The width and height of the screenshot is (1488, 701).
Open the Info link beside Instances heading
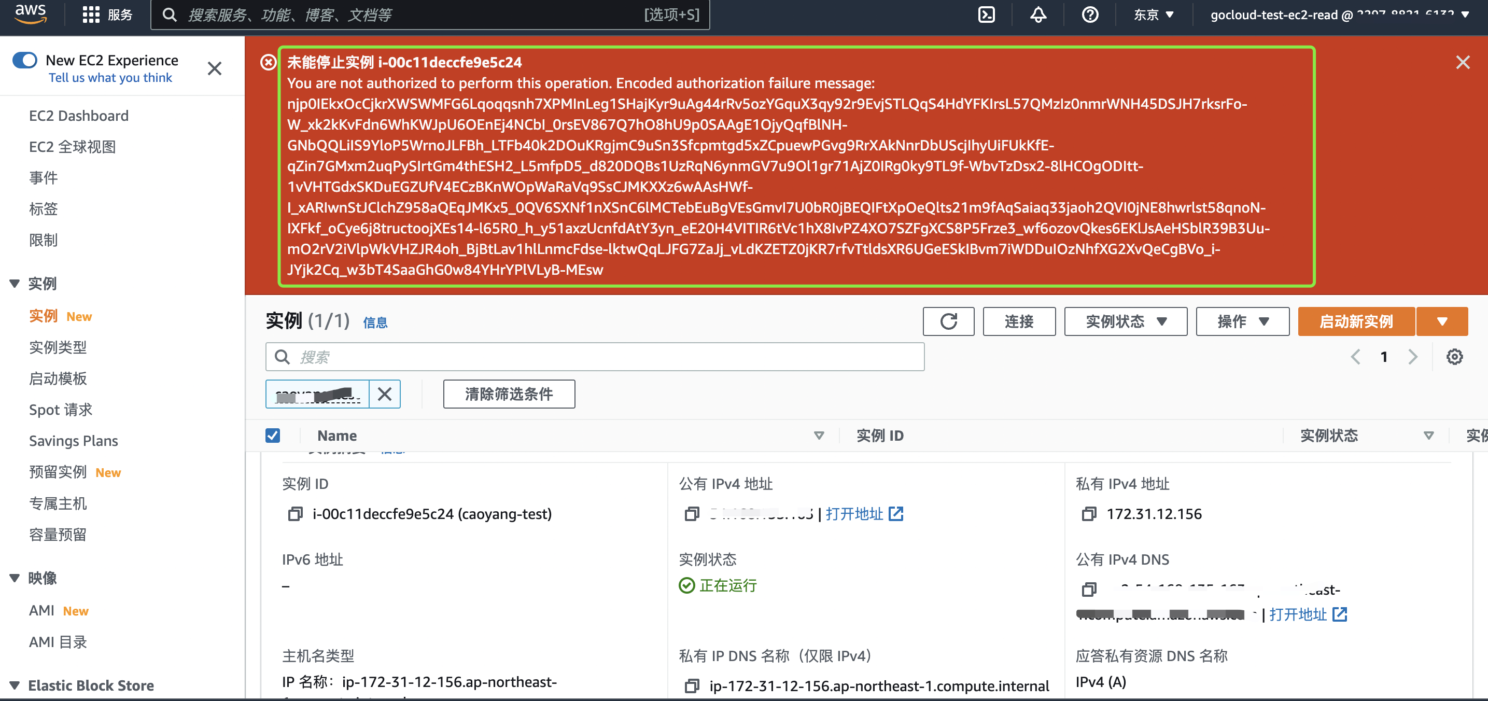375,323
